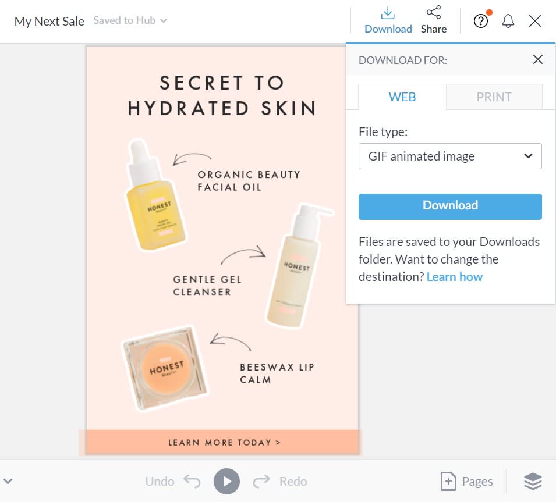Switch to the PRINT tab
The width and height of the screenshot is (556, 502).
pyautogui.click(x=494, y=97)
